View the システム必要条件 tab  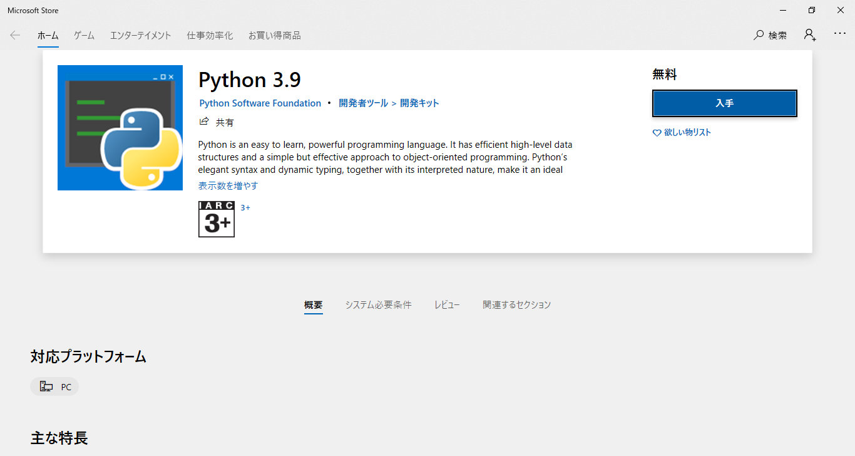click(379, 305)
